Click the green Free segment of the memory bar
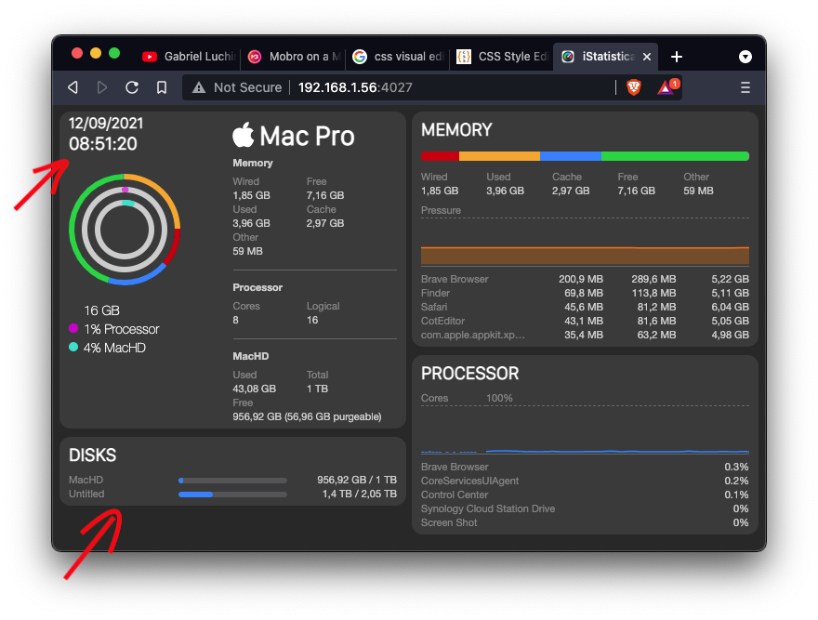The height and width of the screenshot is (620, 818). pyautogui.click(x=675, y=156)
